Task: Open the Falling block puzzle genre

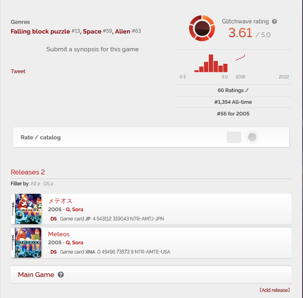Action: (40, 31)
